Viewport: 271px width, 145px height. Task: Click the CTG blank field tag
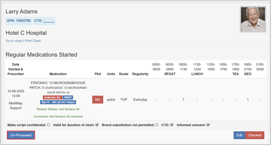click(44, 21)
